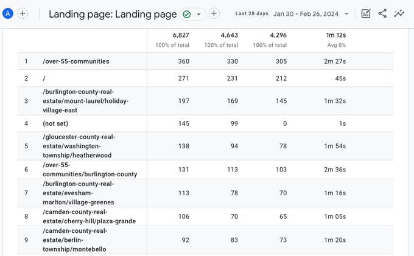Screen dimensions: 414x256
Task: Click the cherry-hill/plaza-grande landing page path
Action: click(89, 216)
